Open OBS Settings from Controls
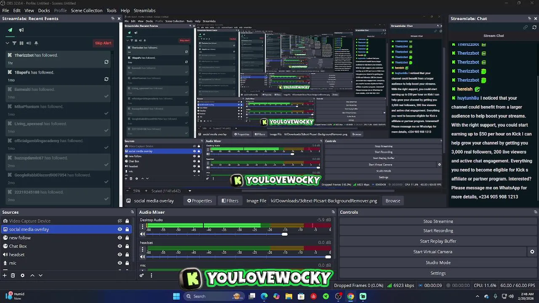539x303 pixels. 438,273
